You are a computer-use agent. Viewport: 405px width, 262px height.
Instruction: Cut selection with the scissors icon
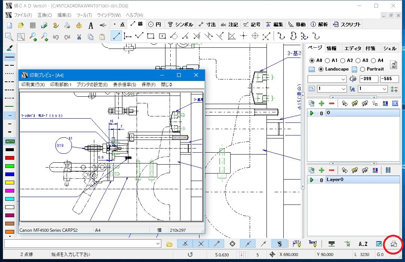79,37
